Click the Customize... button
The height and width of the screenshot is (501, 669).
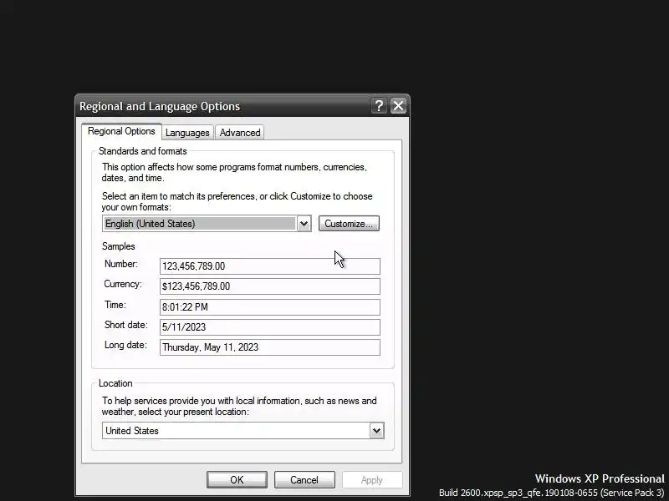pyautogui.click(x=349, y=224)
